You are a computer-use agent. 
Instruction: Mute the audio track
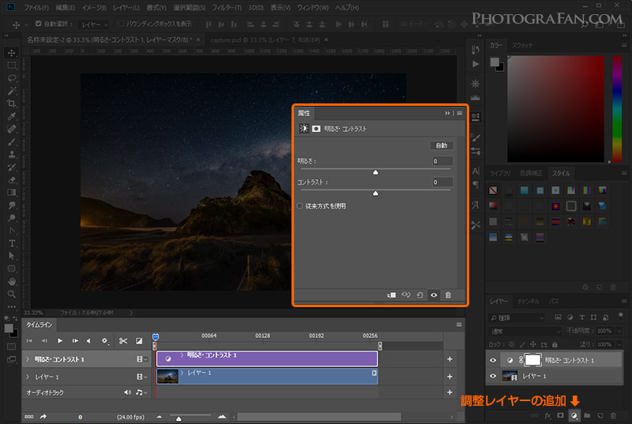click(127, 392)
